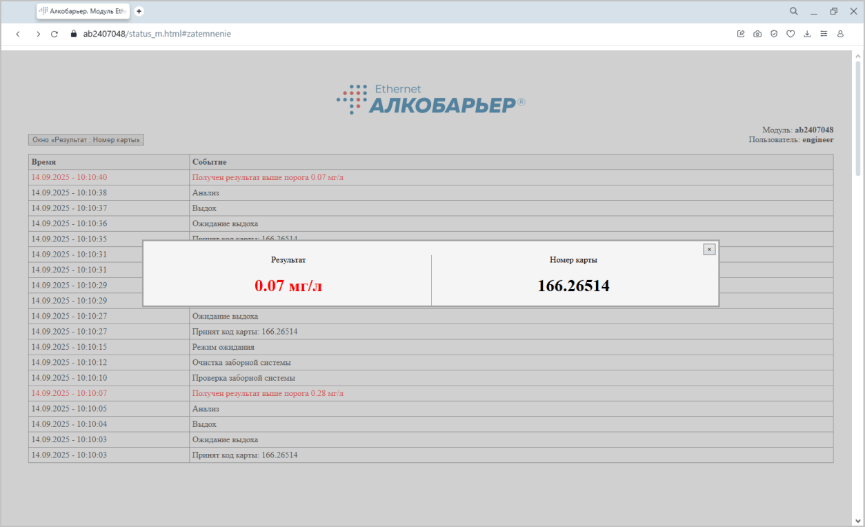This screenshot has width=865, height=527.
Task: Open the tab search magnifier icon
Action: [793, 11]
